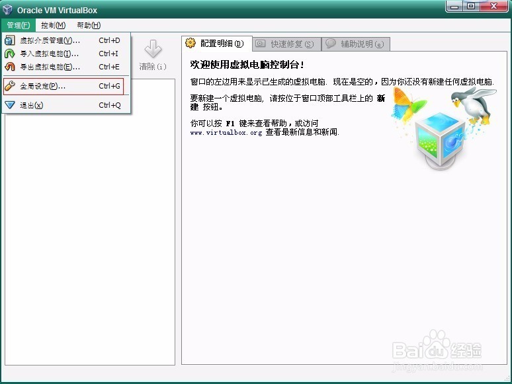The width and height of the screenshot is (512, 384).
Task: Click the wrench icon for global settings
Action: [10, 86]
